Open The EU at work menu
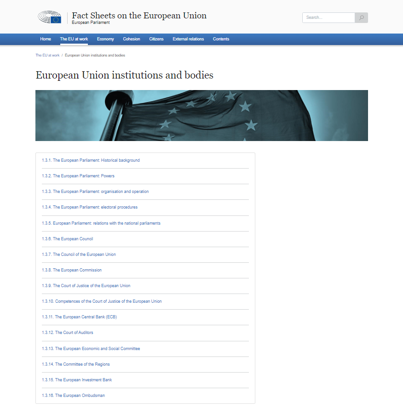Image resolution: width=403 pixels, height=413 pixels. [74, 39]
